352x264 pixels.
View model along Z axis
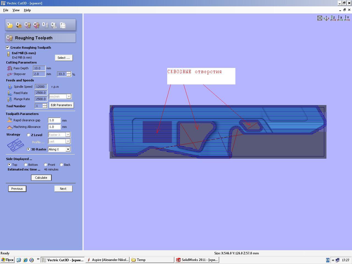click(x=333, y=18)
